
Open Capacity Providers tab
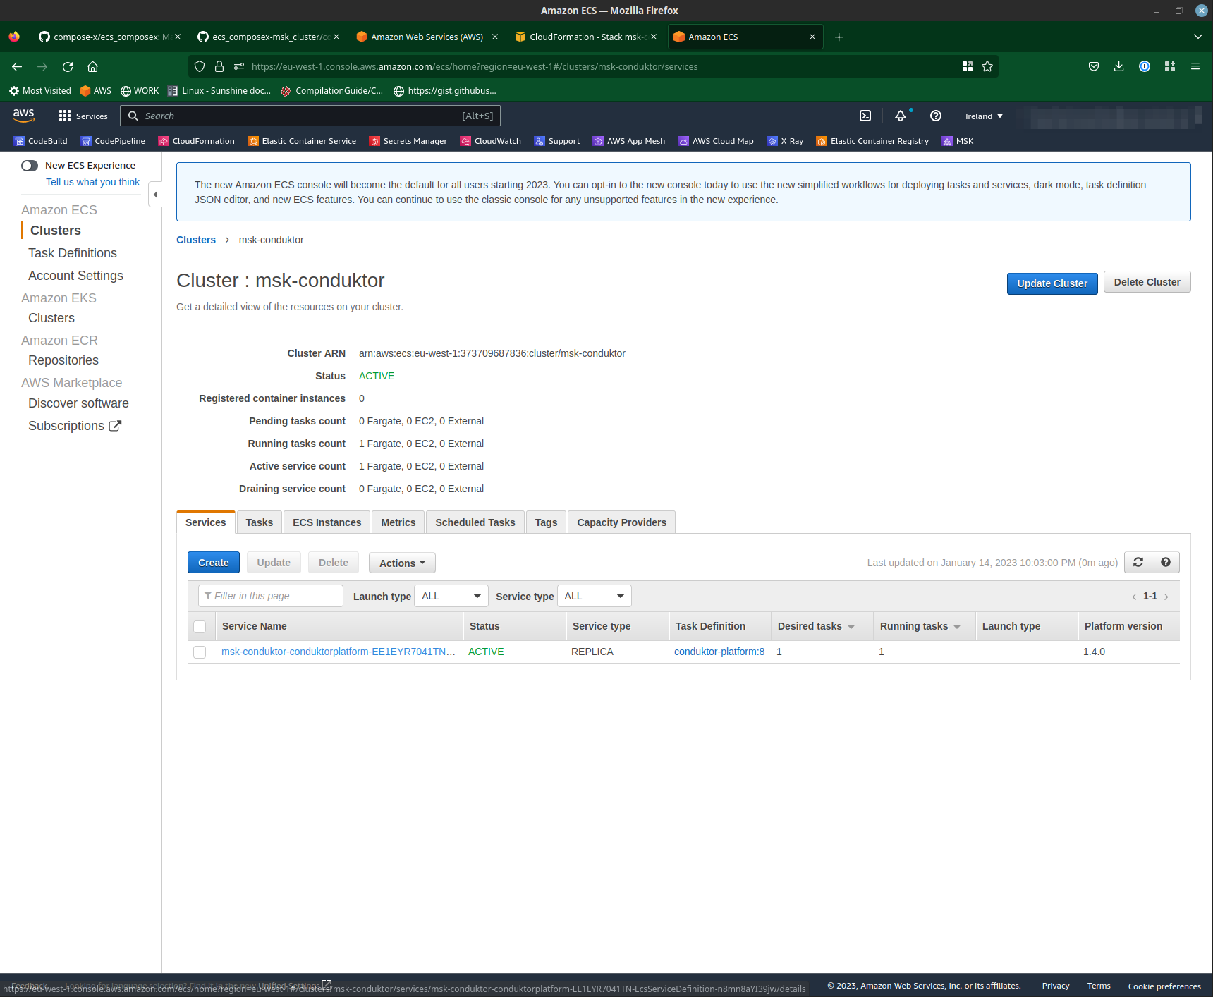coord(621,522)
